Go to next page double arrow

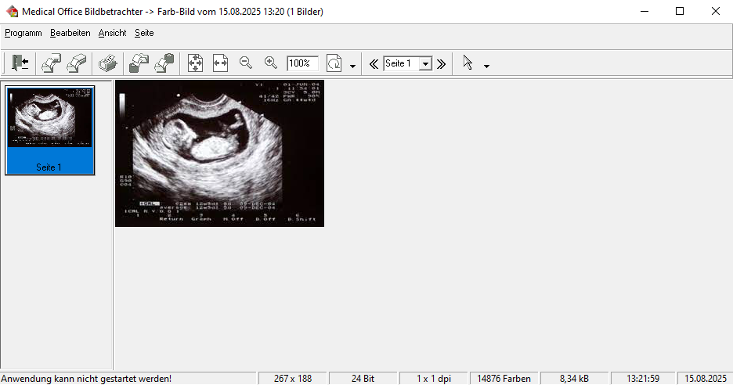coord(441,64)
